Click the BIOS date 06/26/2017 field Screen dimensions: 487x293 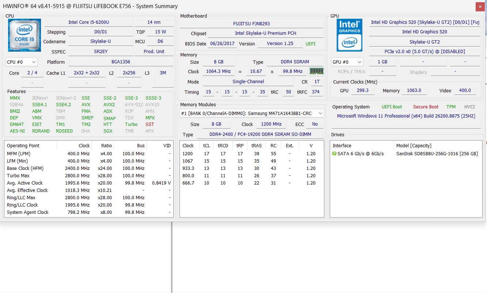point(223,44)
